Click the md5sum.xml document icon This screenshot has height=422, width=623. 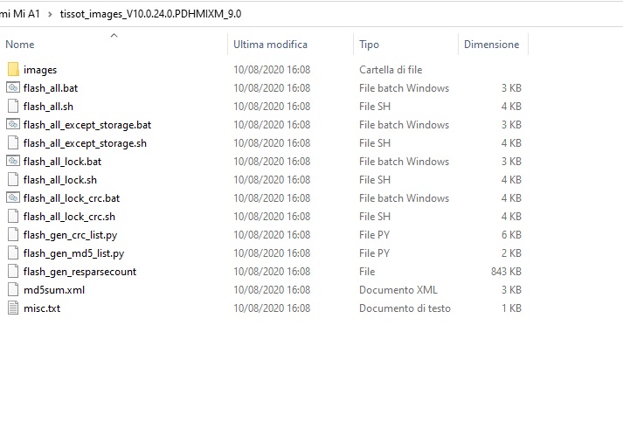point(13,289)
